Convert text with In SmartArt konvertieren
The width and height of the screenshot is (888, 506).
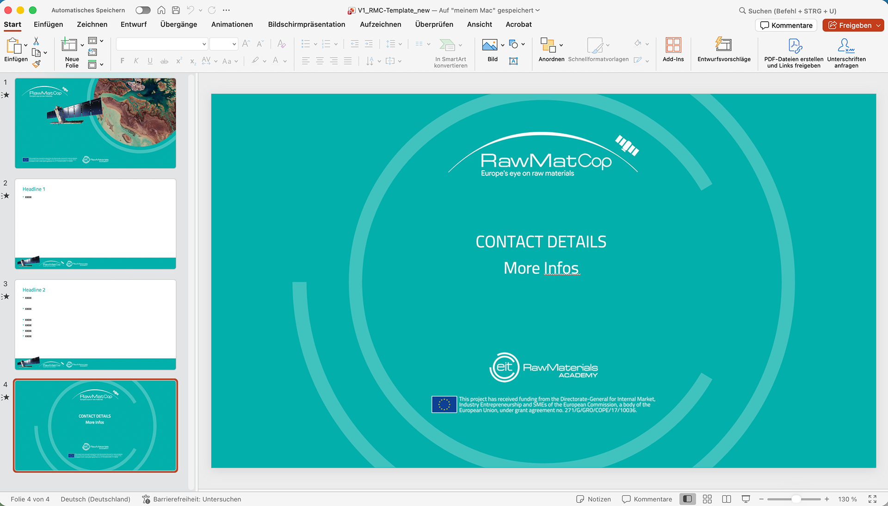(x=450, y=53)
